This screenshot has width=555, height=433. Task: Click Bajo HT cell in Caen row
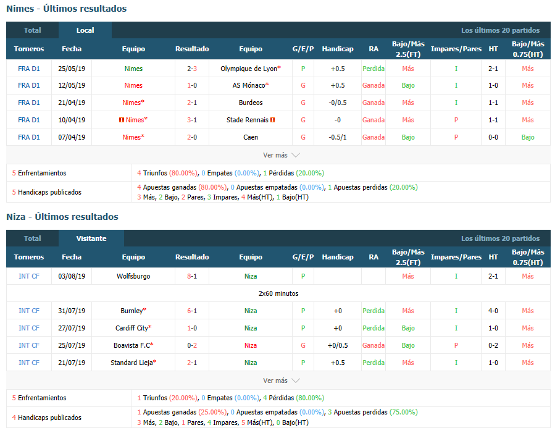click(x=528, y=137)
